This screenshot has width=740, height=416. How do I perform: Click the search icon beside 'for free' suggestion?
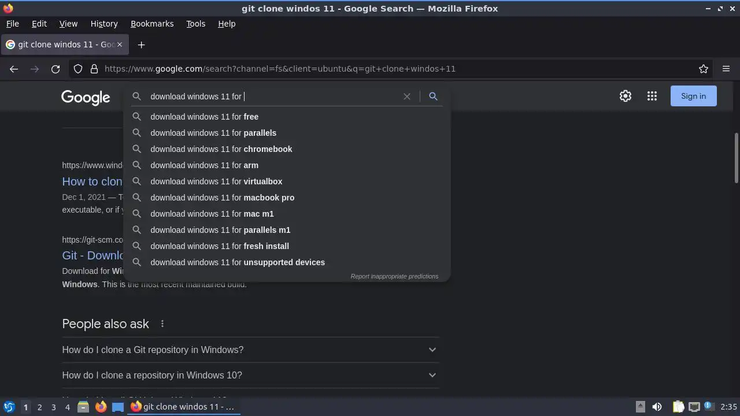pyautogui.click(x=137, y=117)
